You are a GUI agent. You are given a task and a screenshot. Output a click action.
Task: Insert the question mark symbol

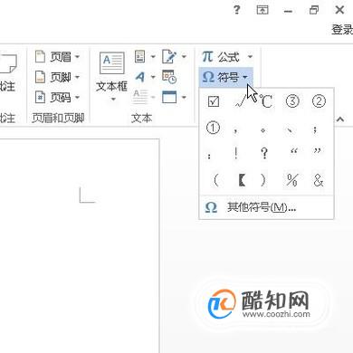coord(264,153)
